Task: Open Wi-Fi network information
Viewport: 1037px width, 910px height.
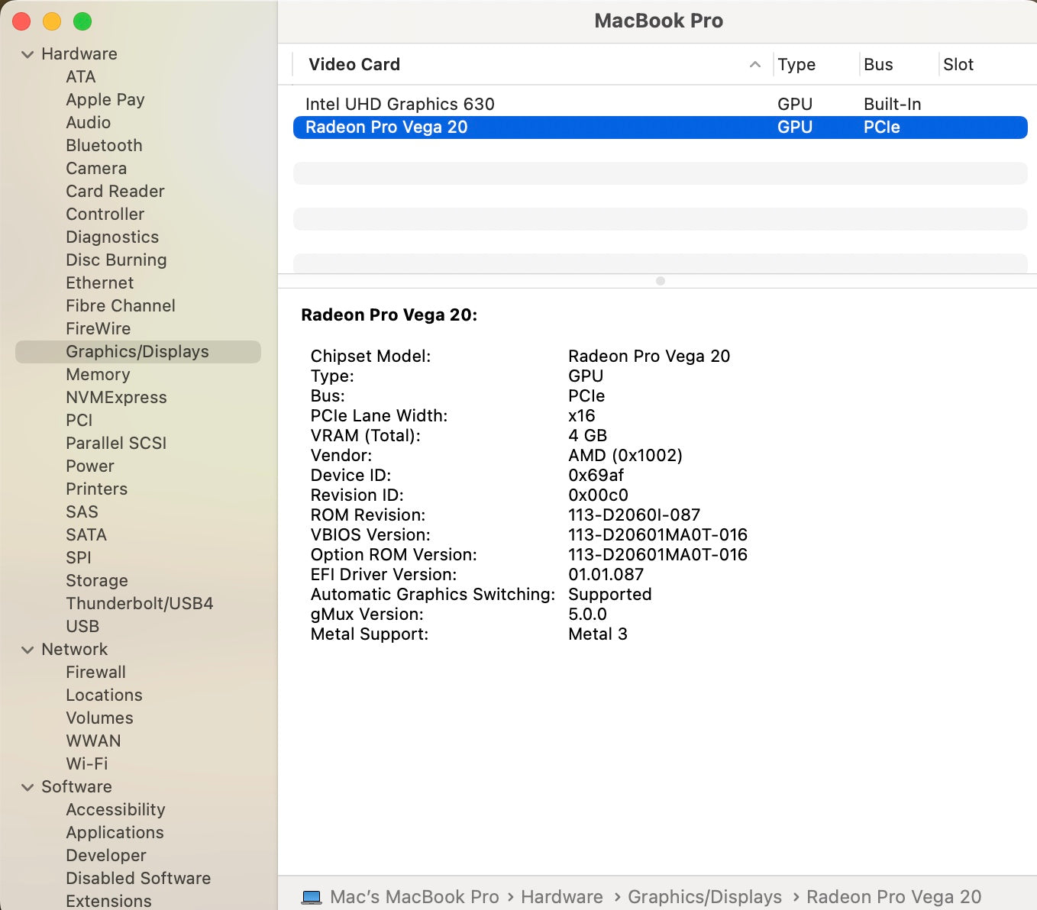Action: click(86, 763)
